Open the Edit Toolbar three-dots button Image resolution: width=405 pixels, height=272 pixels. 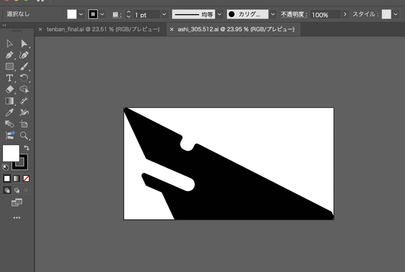[17, 218]
